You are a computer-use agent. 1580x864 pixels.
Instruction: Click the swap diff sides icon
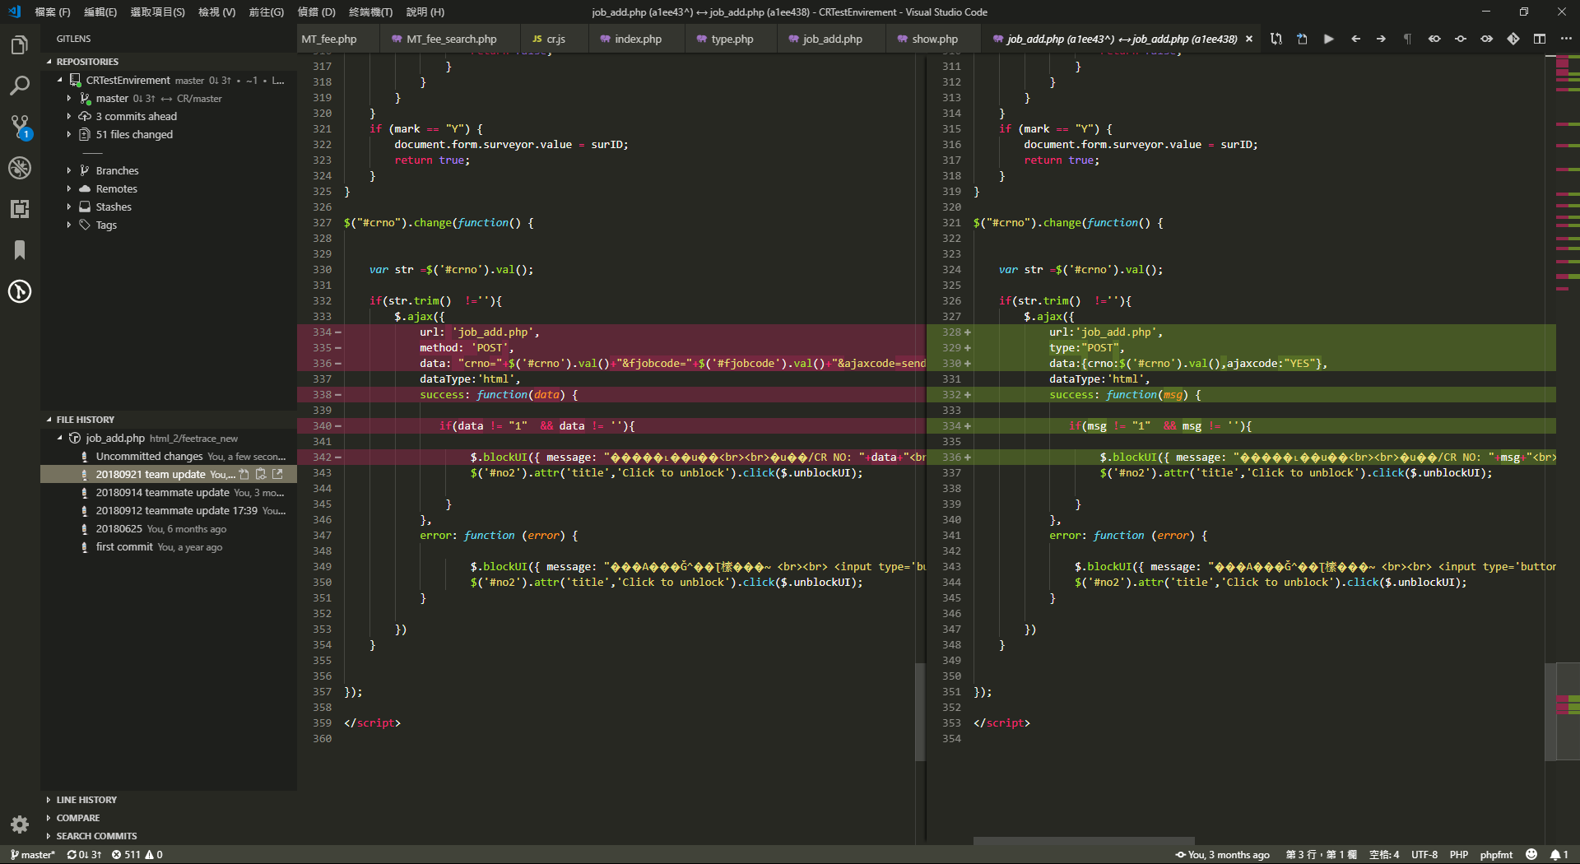1275,38
